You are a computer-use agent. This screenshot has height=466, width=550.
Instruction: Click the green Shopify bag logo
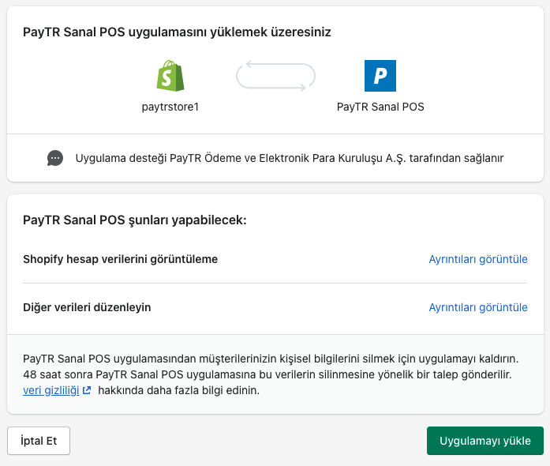pyautogui.click(x=170, y=76)
